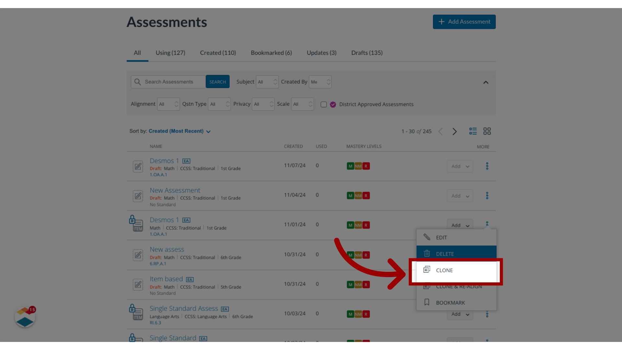Open the Created By dropdown

coord(320,82)
